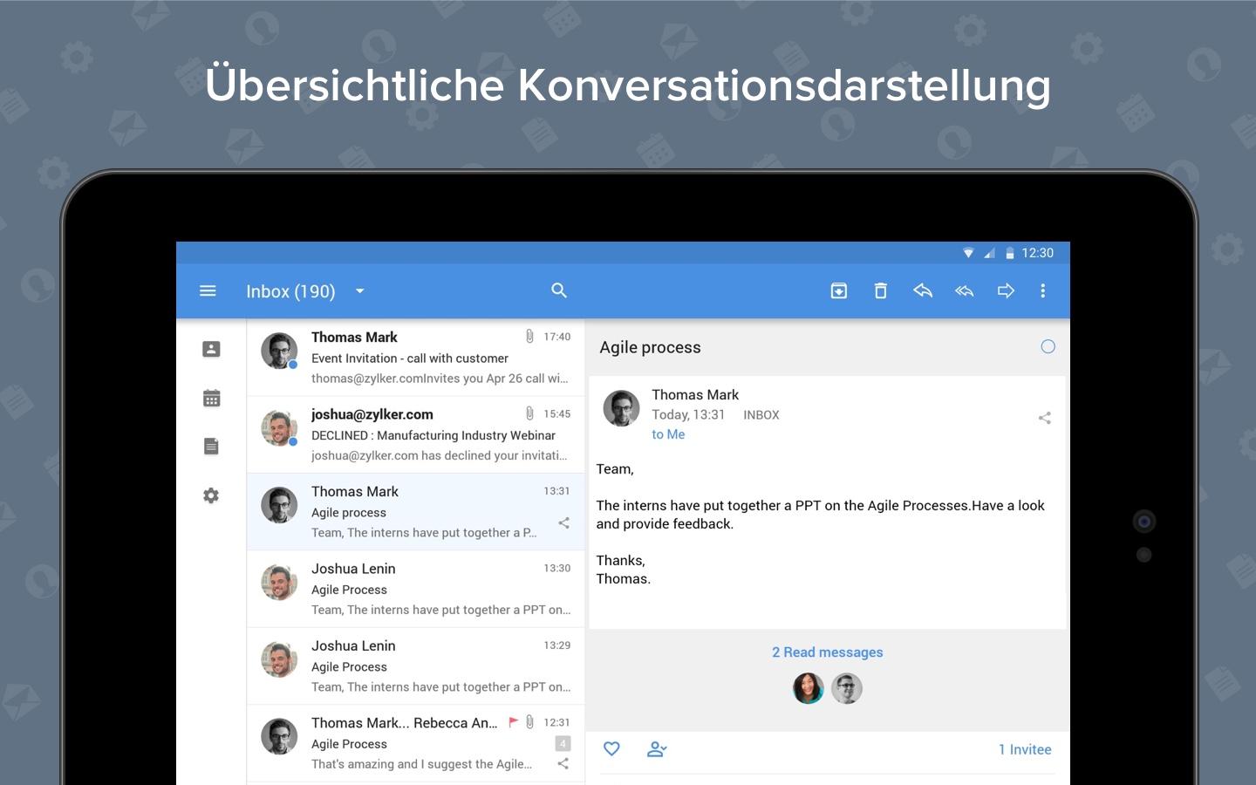Open the 1 Invitee link
The height and width of the screenshot is (785, 1256).
[x=1025, y=749]
